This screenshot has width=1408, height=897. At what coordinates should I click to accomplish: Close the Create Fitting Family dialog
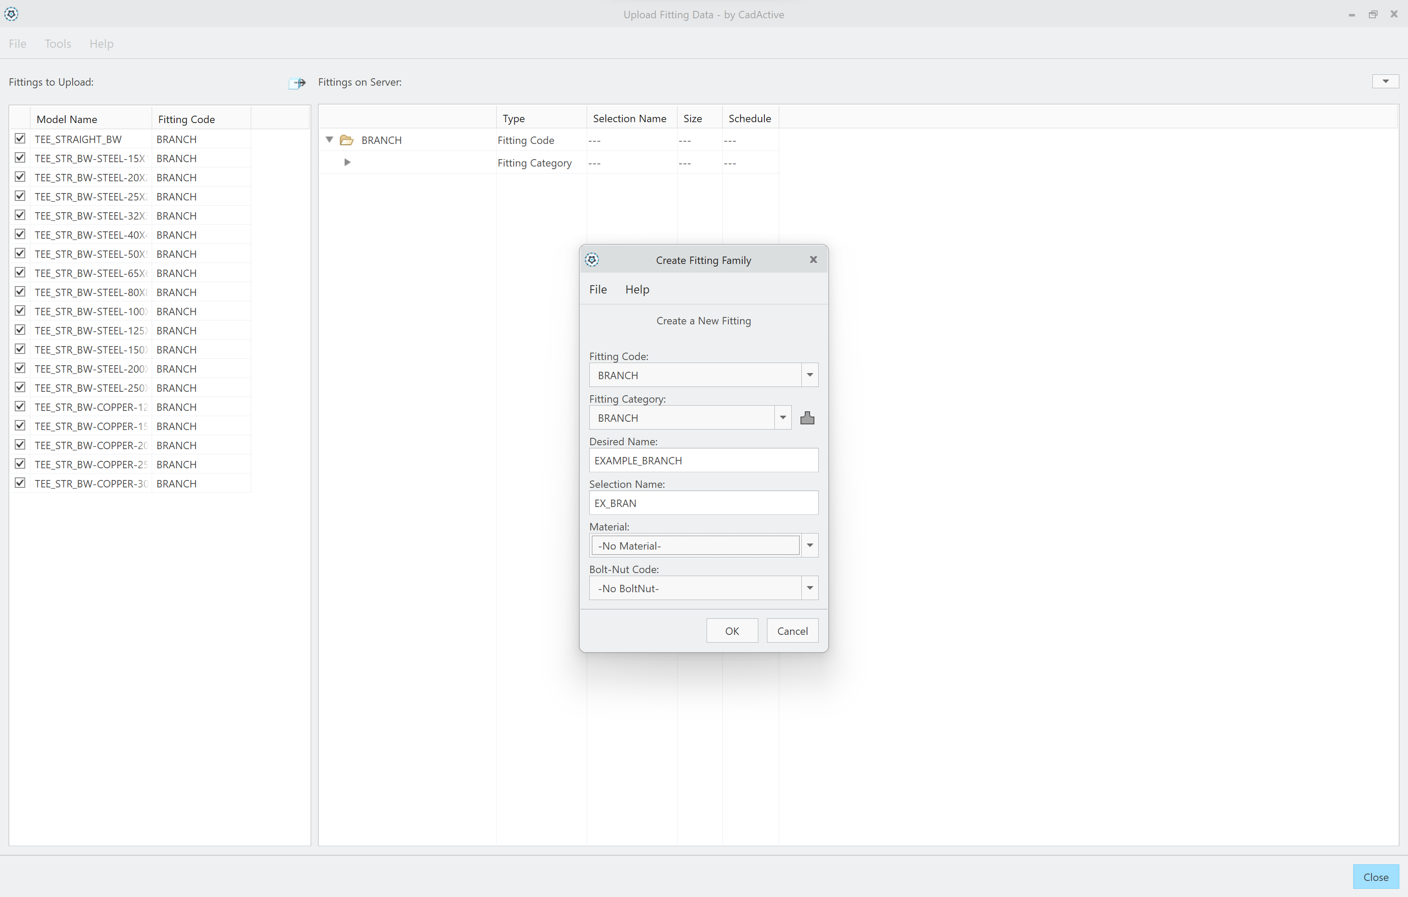coord(813,260)
